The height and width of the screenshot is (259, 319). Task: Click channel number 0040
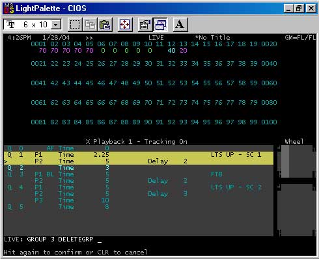click(269, 64)
